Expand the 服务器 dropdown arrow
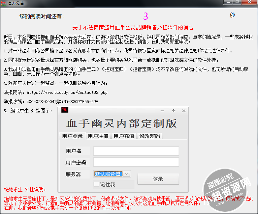This screenshot has width=258, height=214. click(127, 174)
